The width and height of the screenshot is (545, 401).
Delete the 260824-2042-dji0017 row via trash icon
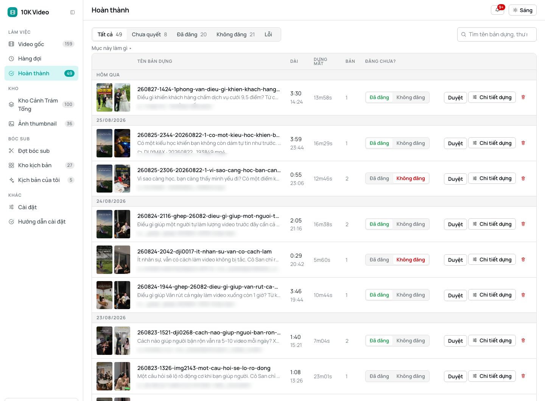(523, 260)
